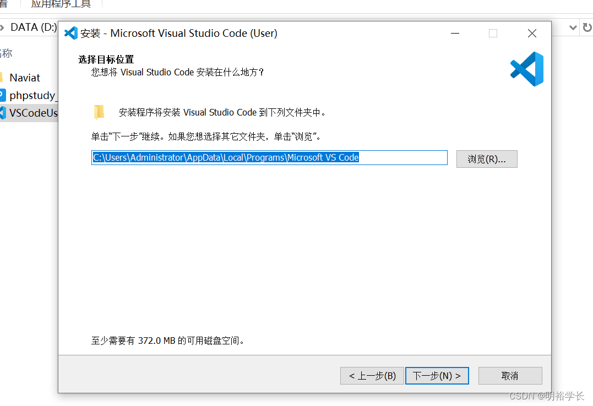The image size is (593, 406).
Task: Click Back (< 上一步(B)) button
Action: pos(372,375)
